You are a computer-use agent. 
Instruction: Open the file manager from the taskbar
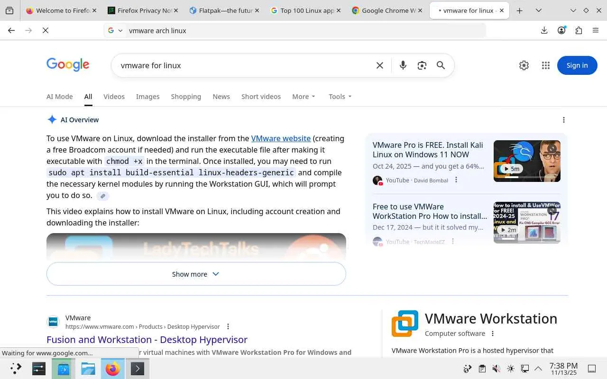tap(88, 369)
